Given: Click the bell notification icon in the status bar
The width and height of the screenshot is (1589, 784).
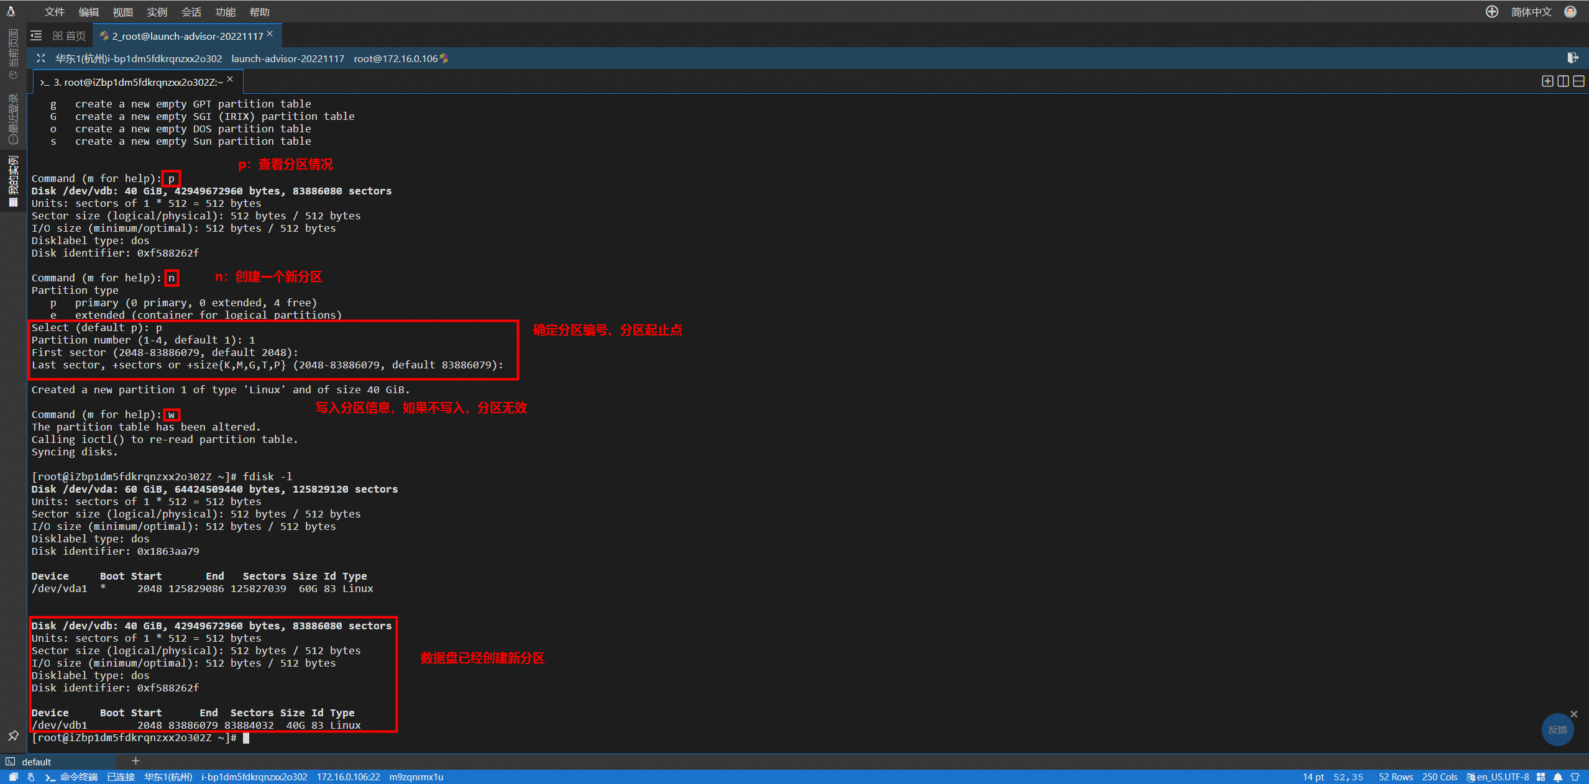Looking at the screenshot, I should point(1557,777).
